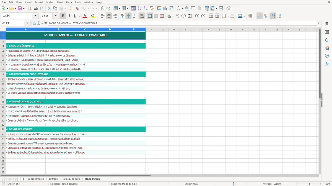The width and height of the screenshot is (332, 186).
Task: Click the Insert Image icon
Action: click(x=159, y=9)
